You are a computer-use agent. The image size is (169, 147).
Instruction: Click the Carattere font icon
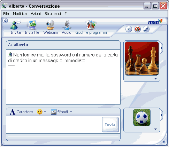(12, 112)
